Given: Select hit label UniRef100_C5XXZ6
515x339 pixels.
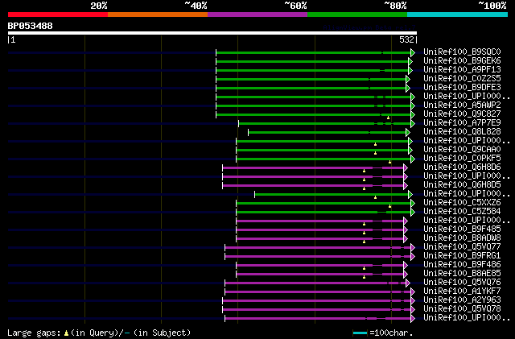Looking at the screenshot, I should click(462, 203).
